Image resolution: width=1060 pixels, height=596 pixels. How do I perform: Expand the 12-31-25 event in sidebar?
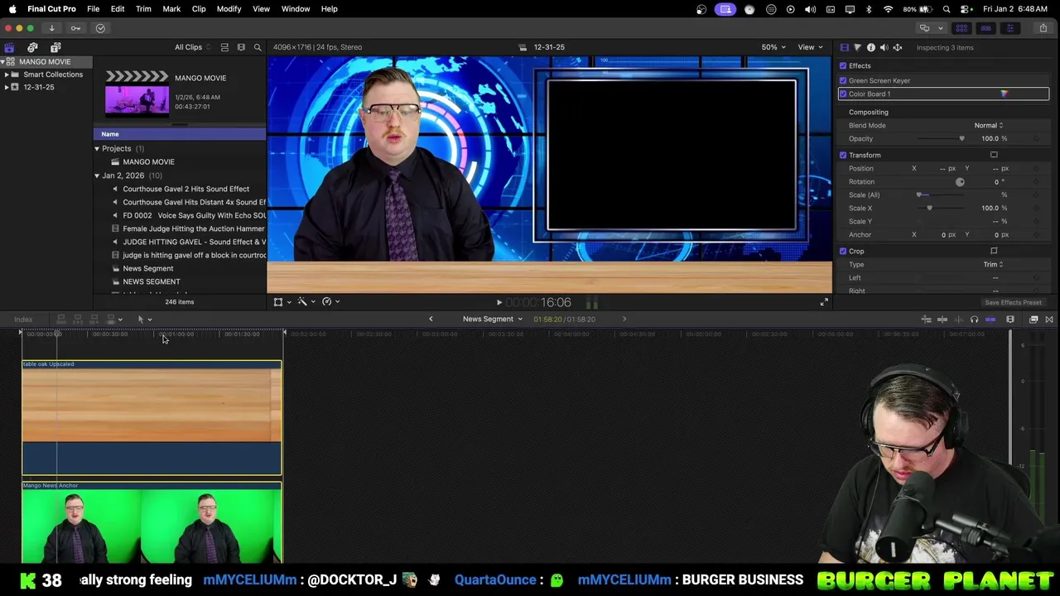7,87
